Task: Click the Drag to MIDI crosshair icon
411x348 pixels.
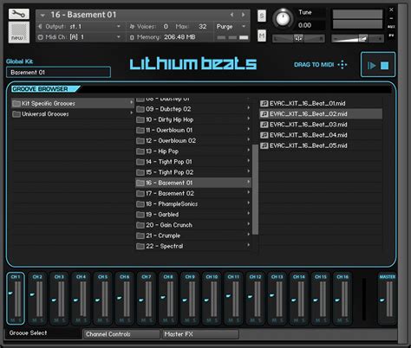Action: (342, 65)
